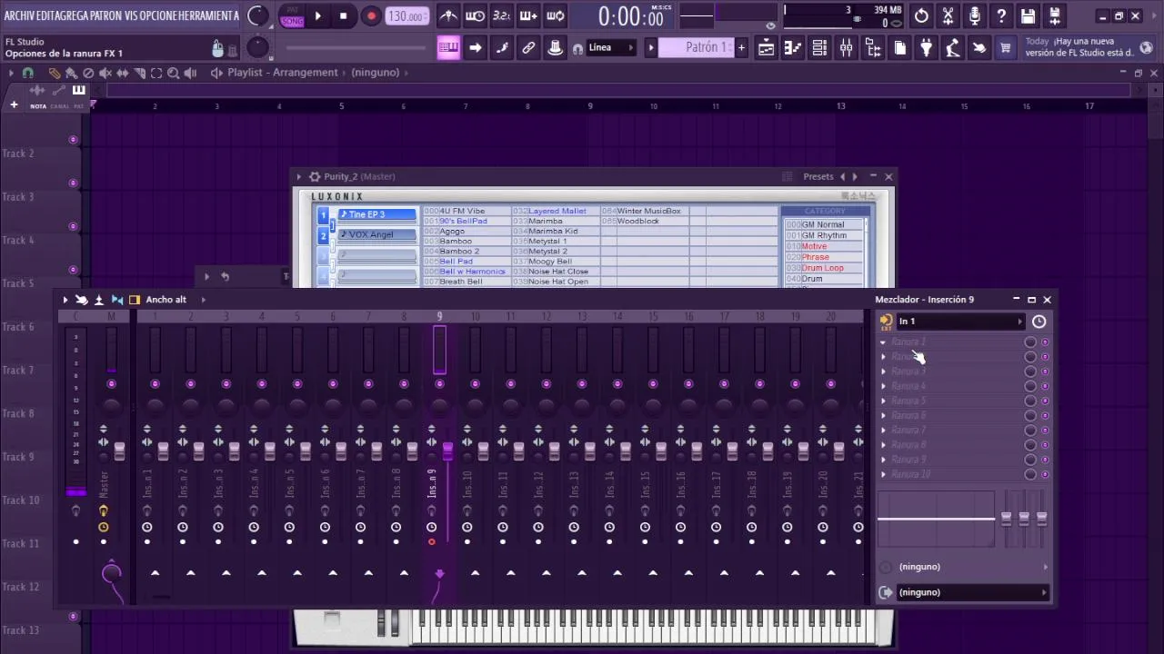This screenshot has width=1164, height=654.
Task: Open the Línea snap dropdown
Action: pos(613,47)
